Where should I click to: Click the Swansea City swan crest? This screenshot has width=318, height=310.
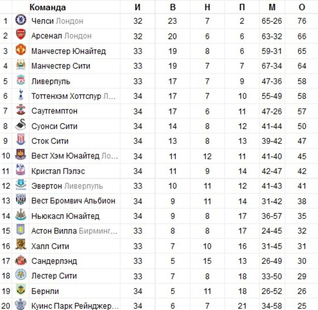point(21,124)
